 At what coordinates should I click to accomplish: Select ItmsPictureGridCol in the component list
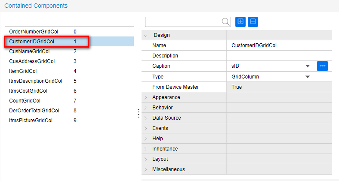[x=31, y=121]
